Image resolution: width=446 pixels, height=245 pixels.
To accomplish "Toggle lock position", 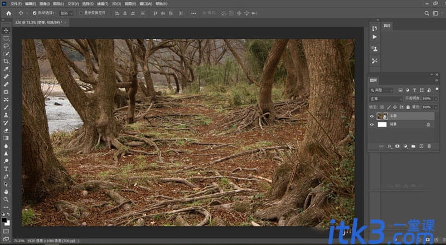I will (x=395, y=107).
